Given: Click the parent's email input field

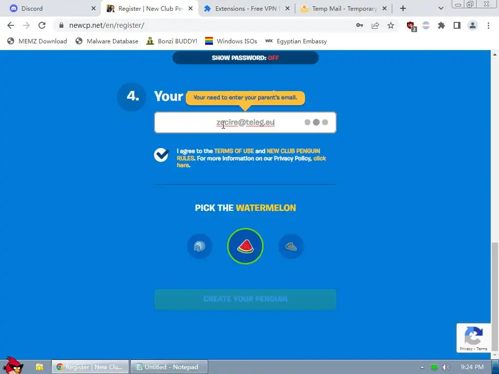Looking at the screenshot, I should 245,122.
